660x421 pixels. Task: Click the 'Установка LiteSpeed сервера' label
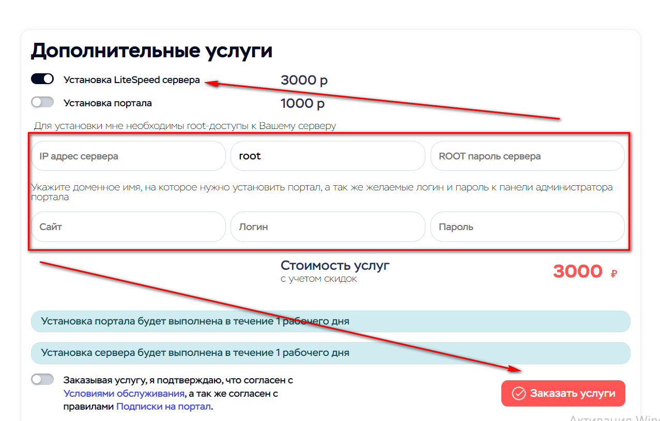(131, 80)
